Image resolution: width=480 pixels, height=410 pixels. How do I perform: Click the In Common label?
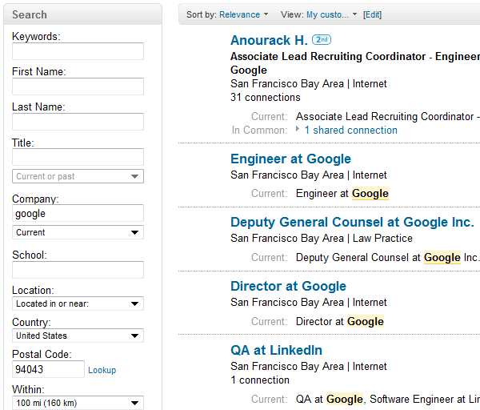tap(259, 131)
